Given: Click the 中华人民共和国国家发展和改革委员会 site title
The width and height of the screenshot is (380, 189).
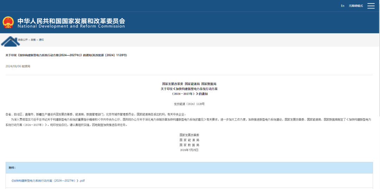Looking at the screenshot, I should (71, 21).
